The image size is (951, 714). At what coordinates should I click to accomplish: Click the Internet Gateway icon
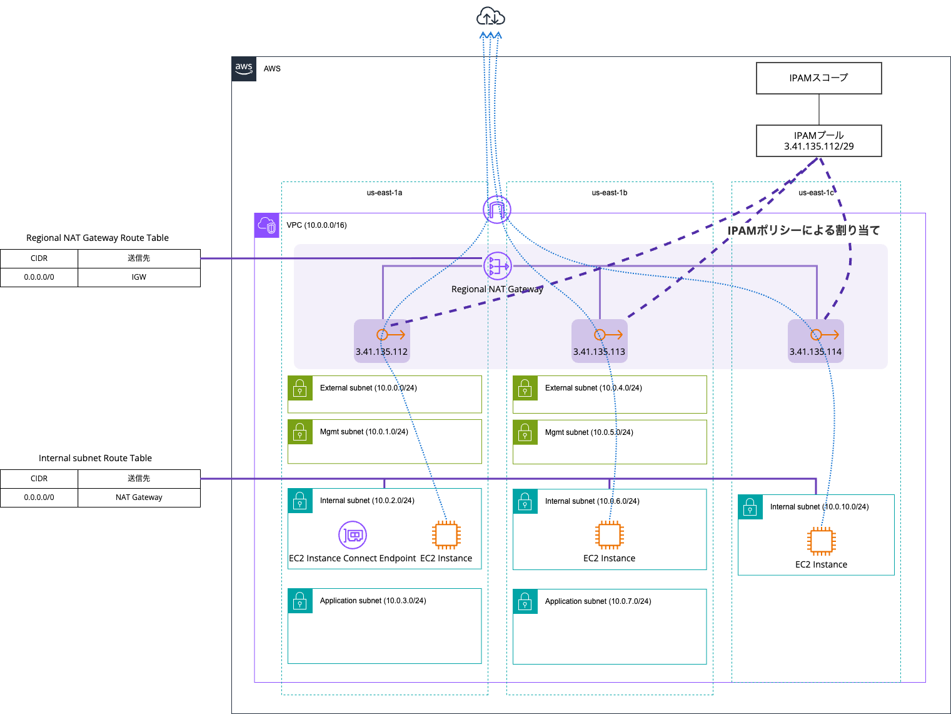[497, 210]
